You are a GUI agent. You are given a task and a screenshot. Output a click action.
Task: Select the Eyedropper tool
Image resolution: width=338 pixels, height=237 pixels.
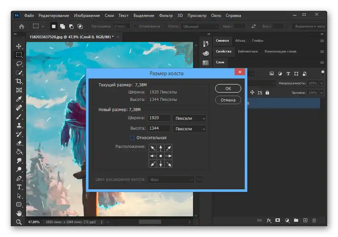pos(19,99)
